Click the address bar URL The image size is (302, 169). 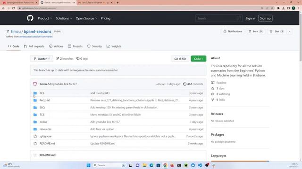39,8
